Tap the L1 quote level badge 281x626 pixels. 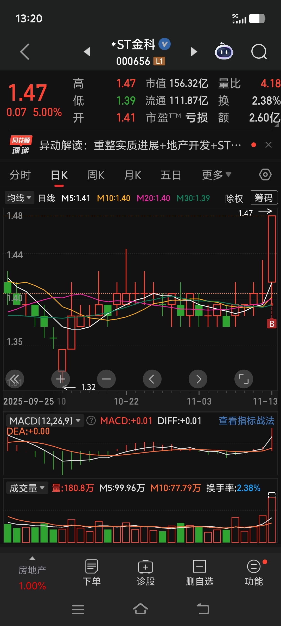pyautogui.click(x=159, y=61)
